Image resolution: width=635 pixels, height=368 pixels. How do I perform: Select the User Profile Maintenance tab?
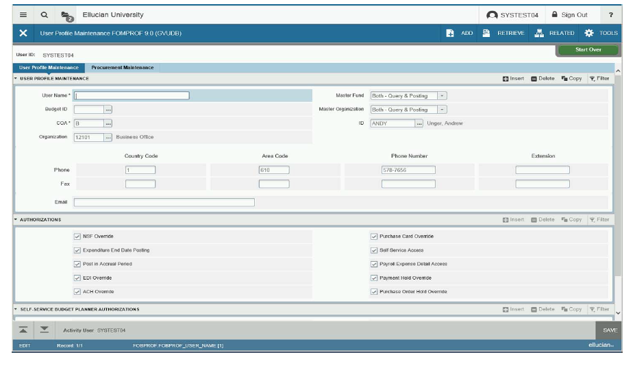point(49,68)
